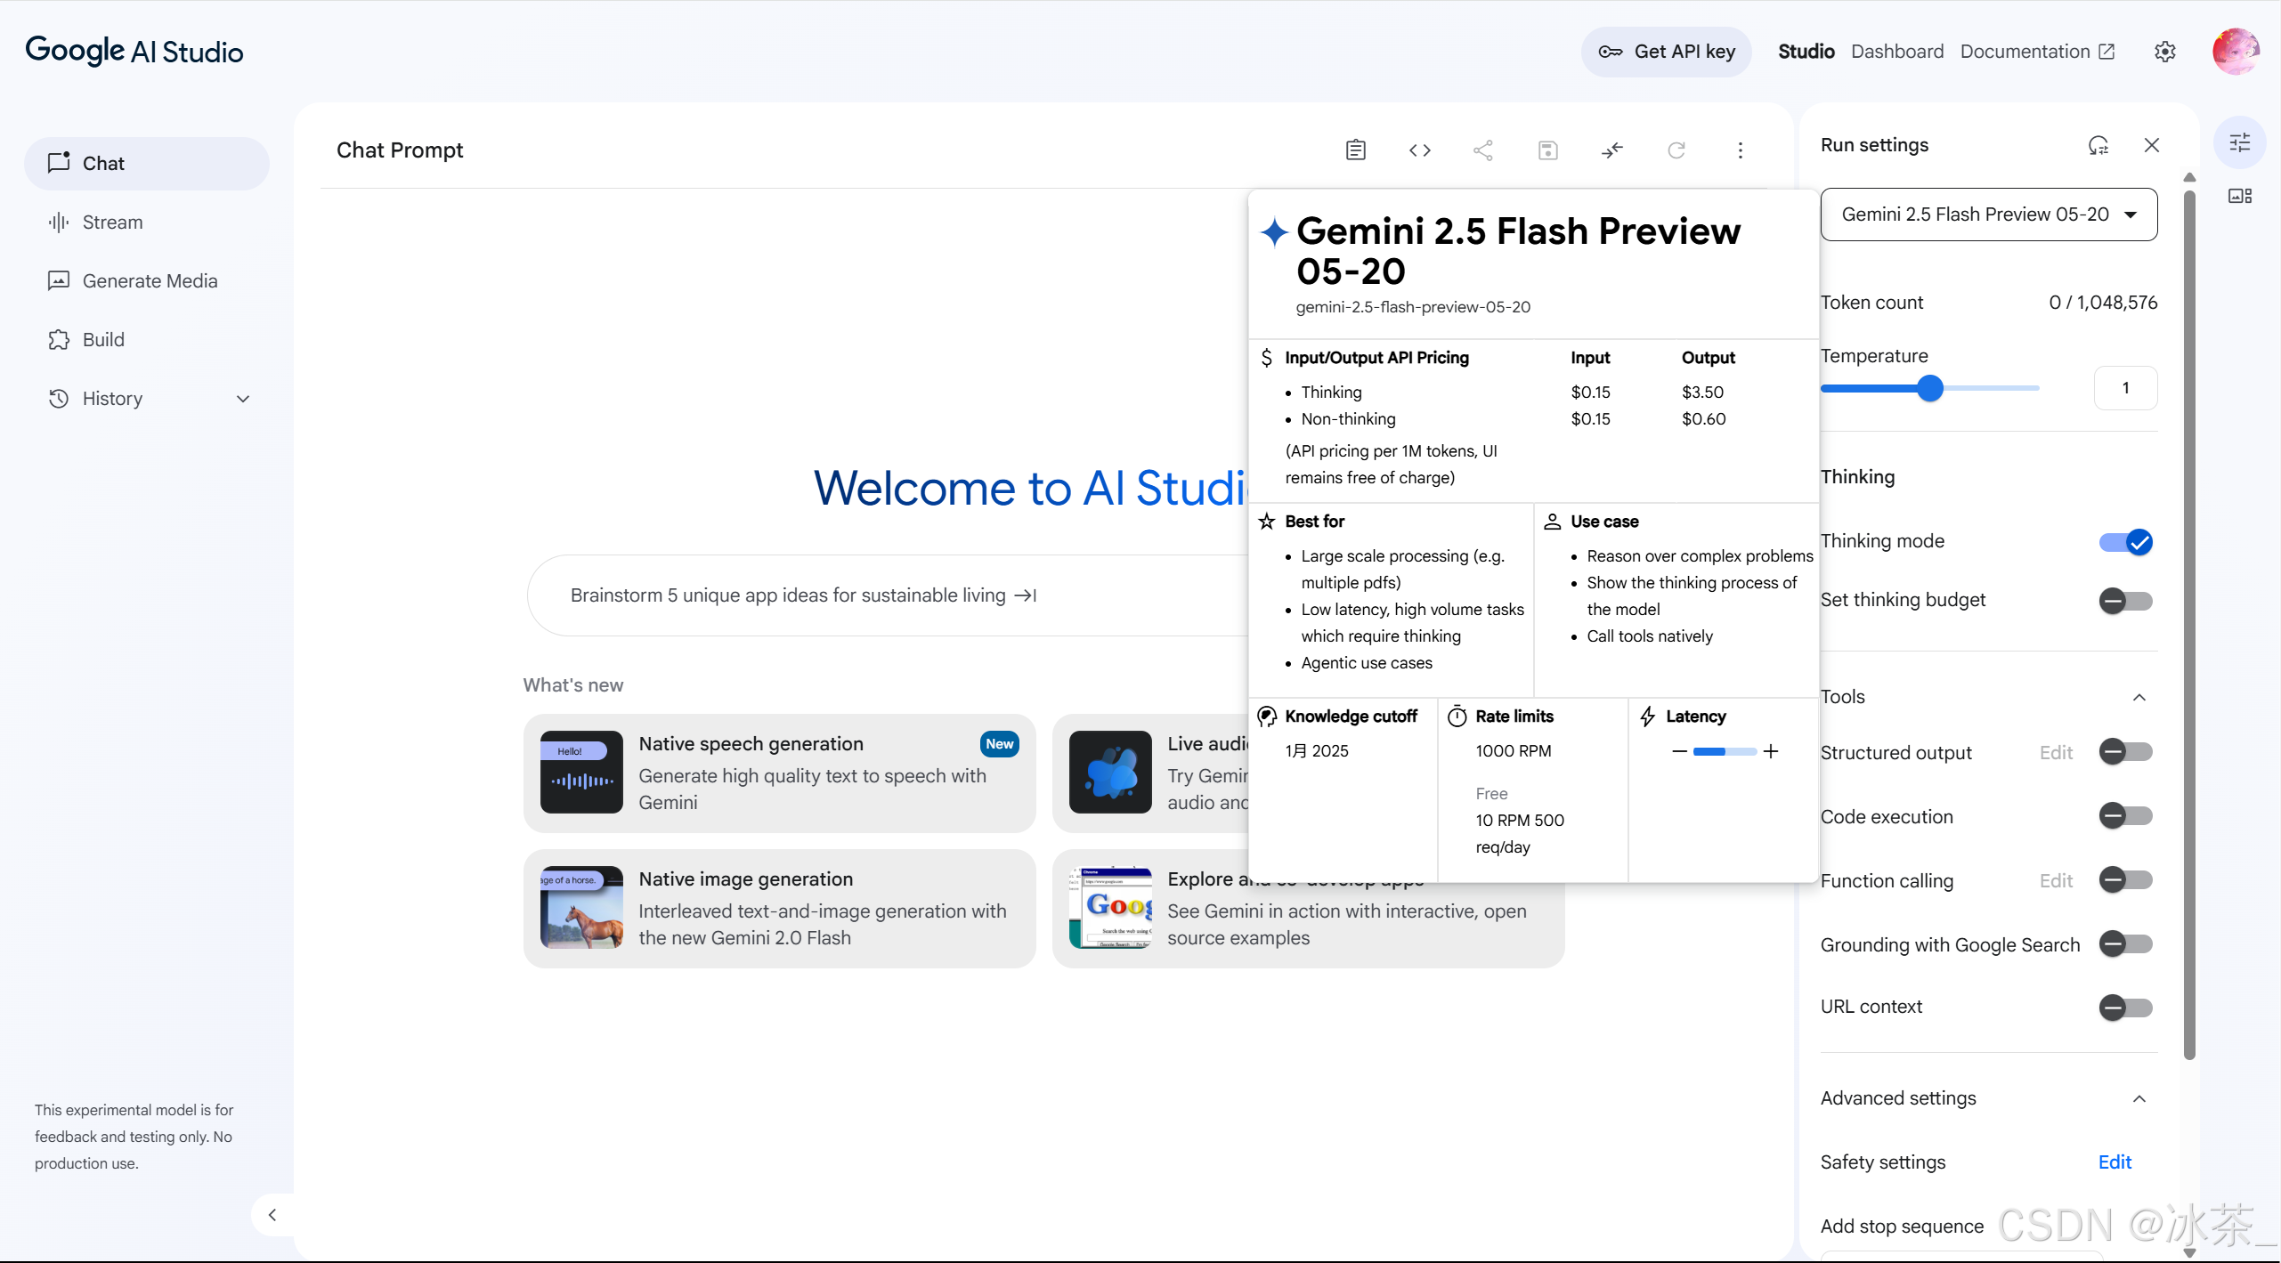2281x1263 pixels.
Task: Enable Function calling toggle
Action: (2126, 880)
